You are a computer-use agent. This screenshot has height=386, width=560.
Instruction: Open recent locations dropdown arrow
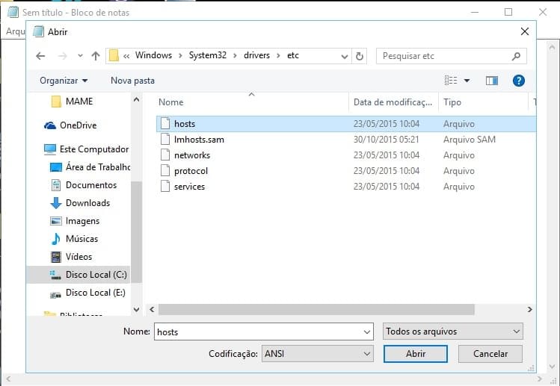pos(80,56)
